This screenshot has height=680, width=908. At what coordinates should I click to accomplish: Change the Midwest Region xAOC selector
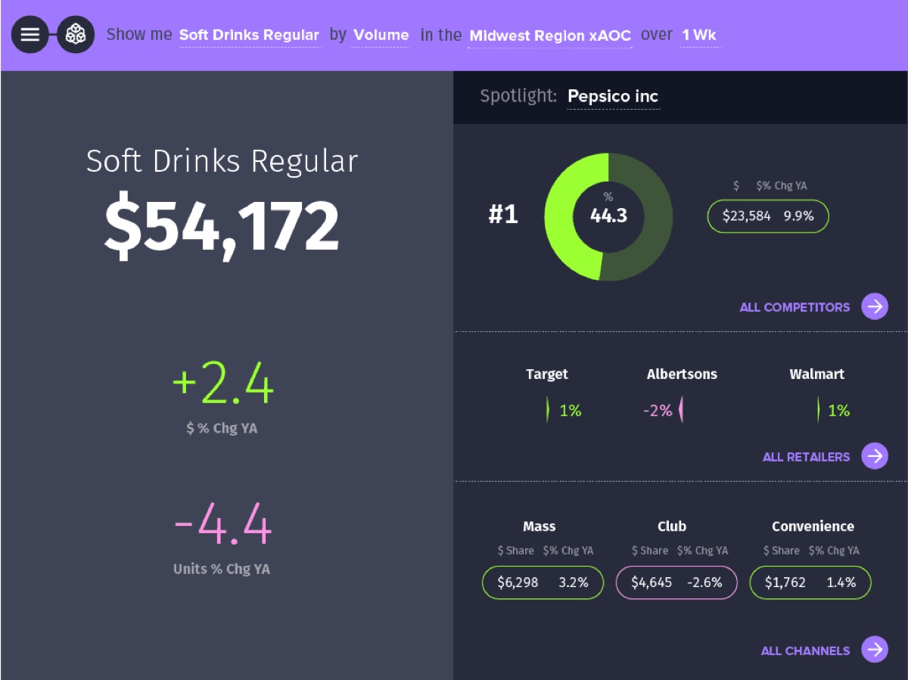[549, 35]
